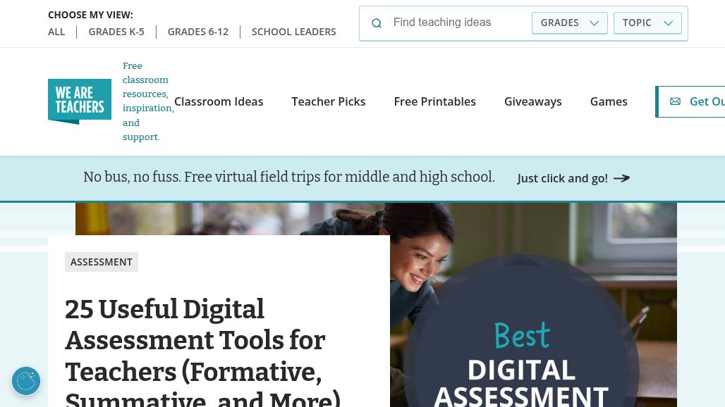Open the cookie preferences icon
The height and width of the screenshot is (407, 725).
pos(26,381)
